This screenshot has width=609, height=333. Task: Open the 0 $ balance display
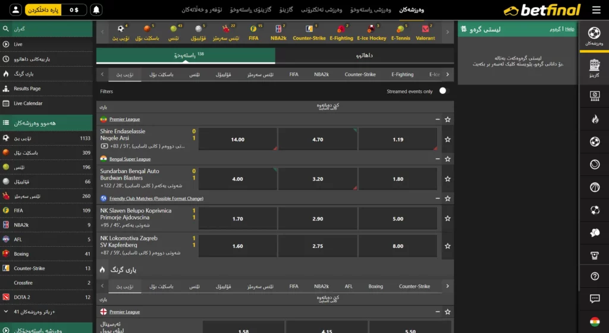(74, 10)
